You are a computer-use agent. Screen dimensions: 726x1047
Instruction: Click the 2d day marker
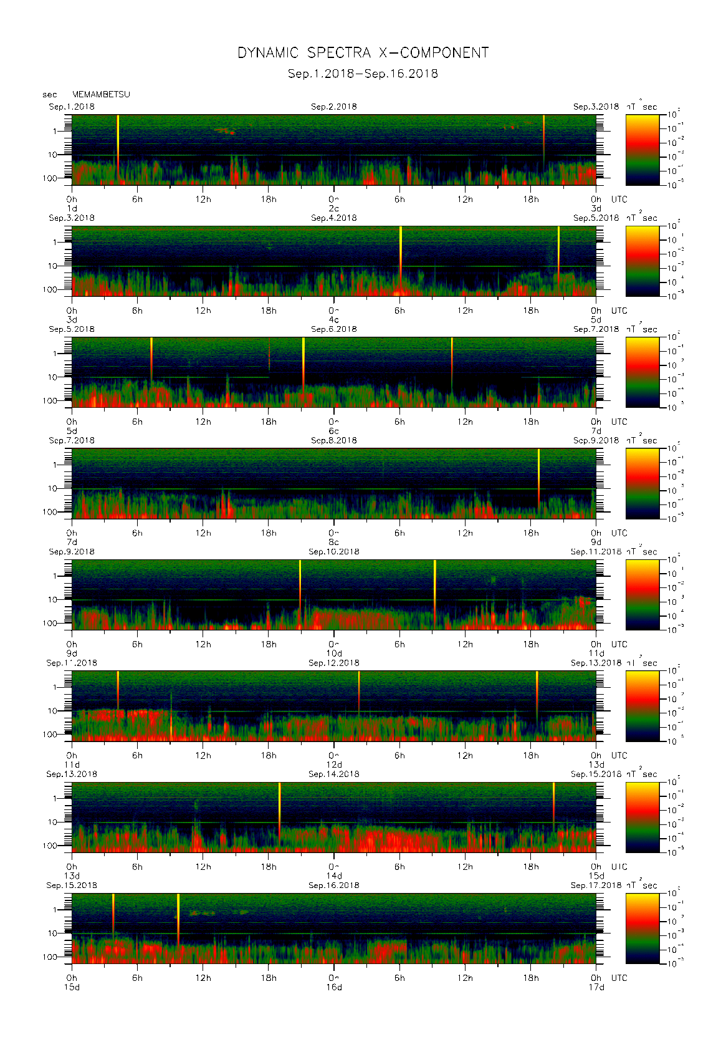334,208
